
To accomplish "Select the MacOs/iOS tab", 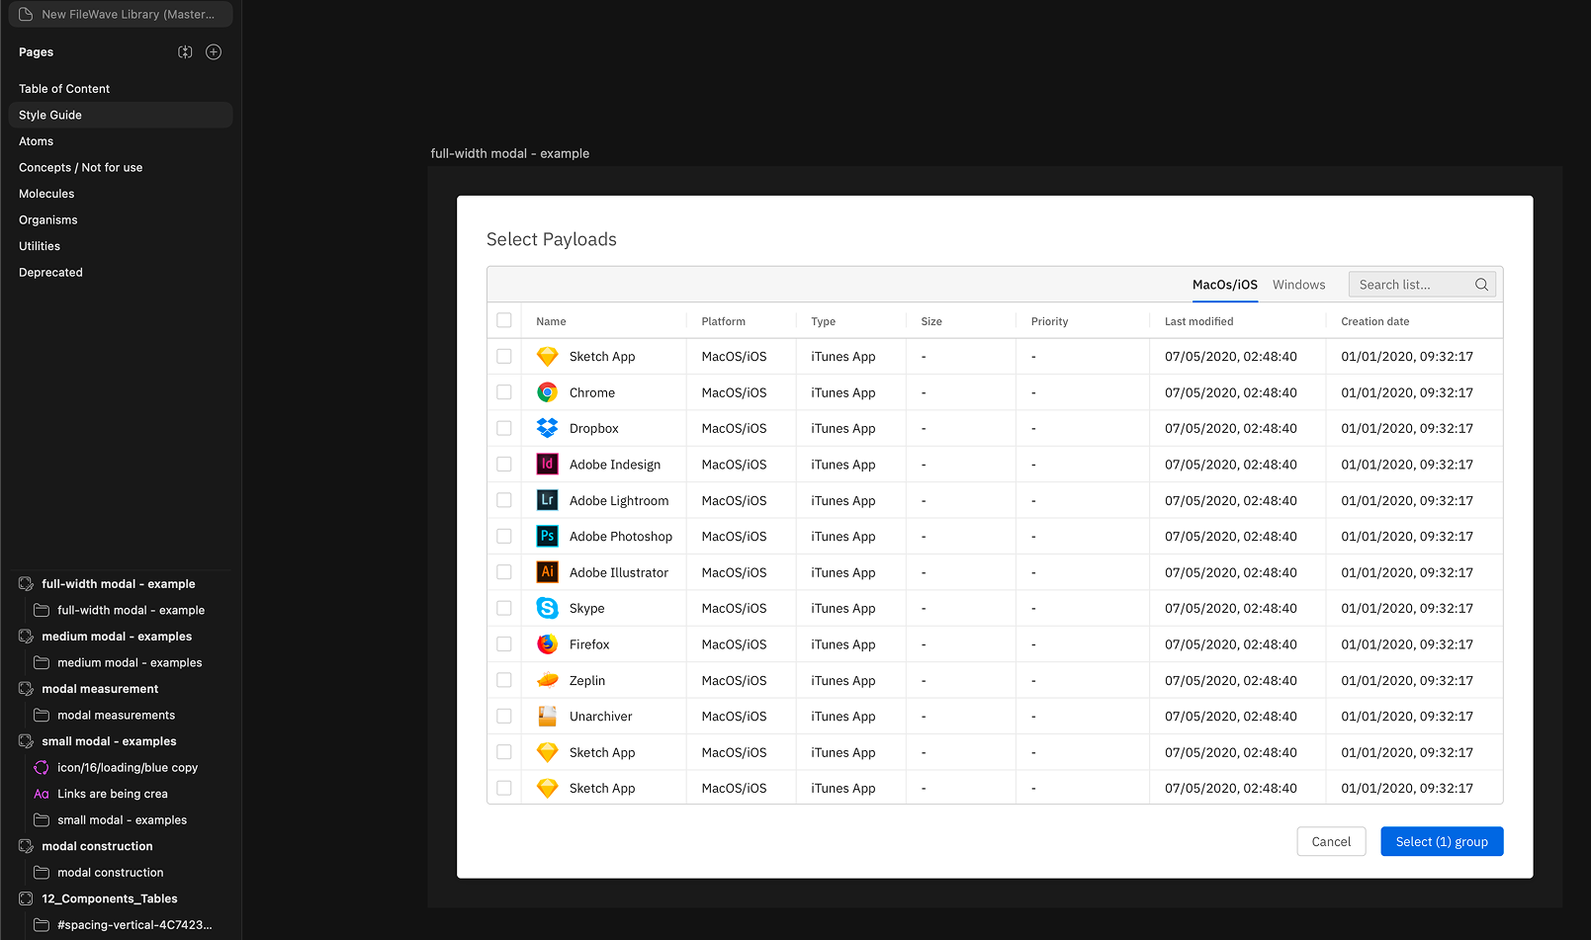I will click(x=1224, y=284).
